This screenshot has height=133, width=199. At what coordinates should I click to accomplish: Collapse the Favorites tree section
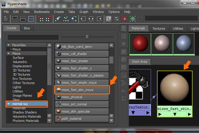9,45
